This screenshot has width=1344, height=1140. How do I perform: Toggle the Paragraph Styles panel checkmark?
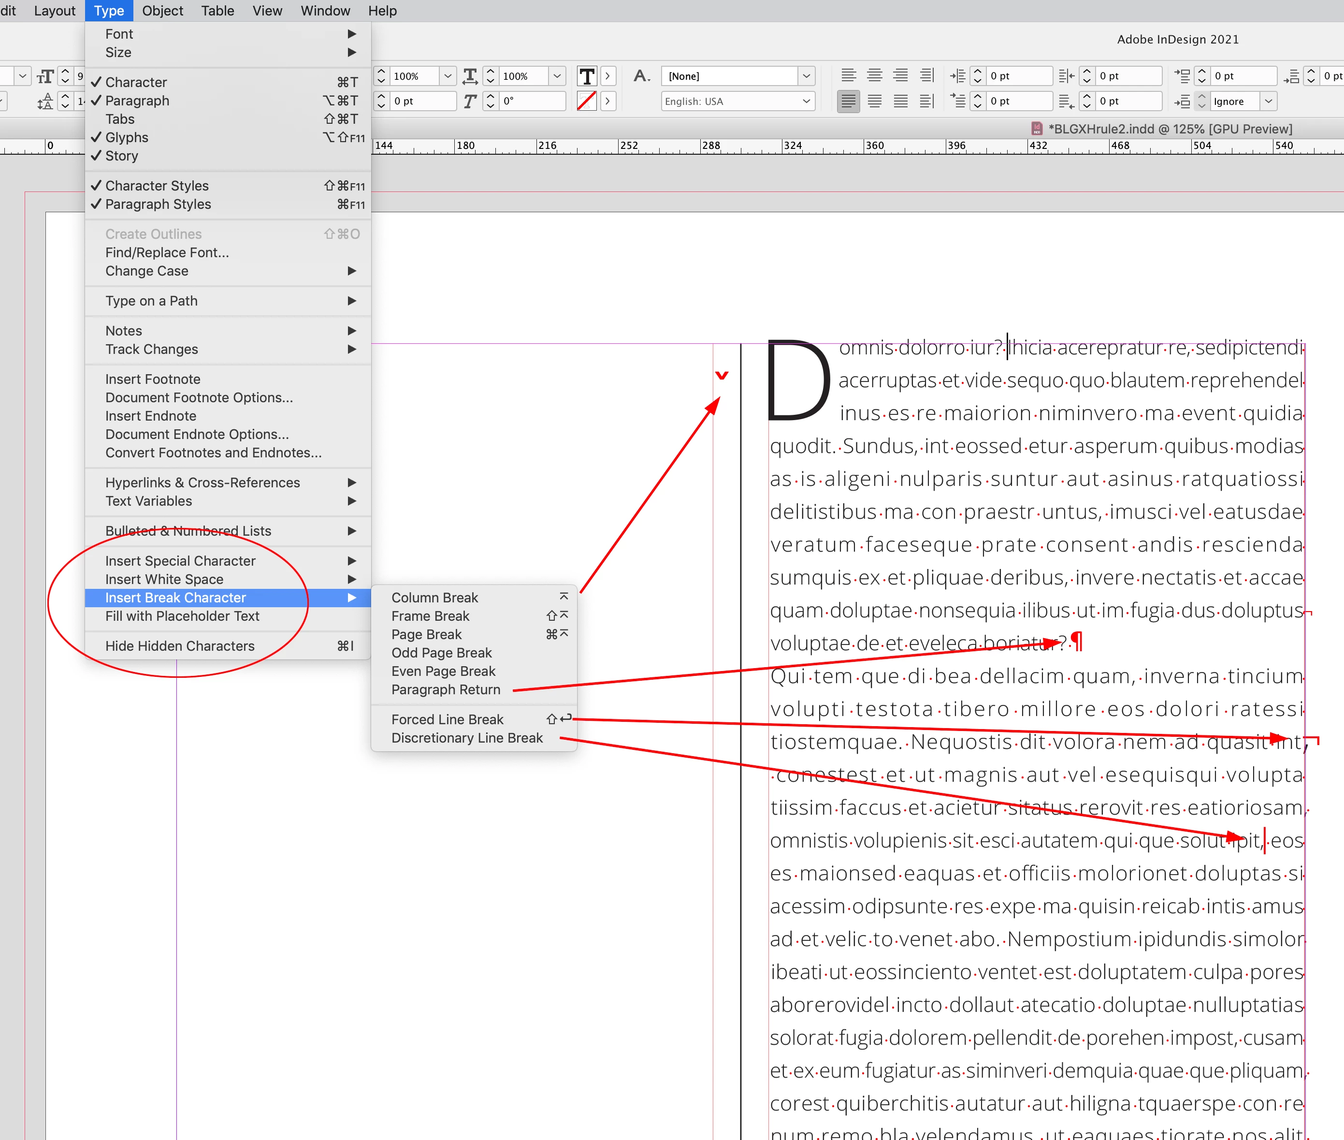pyautogui.click(x=158, y=204)
